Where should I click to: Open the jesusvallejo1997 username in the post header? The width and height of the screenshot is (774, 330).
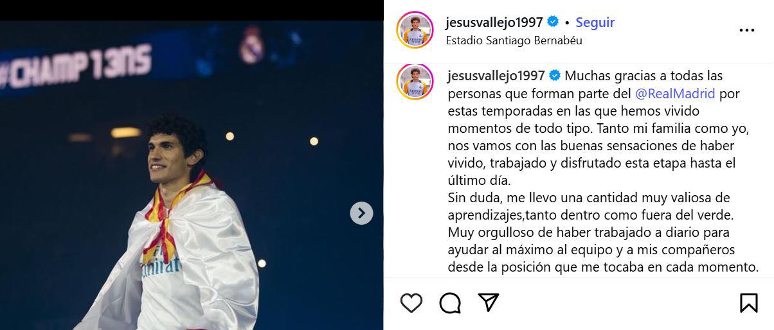(494, 22)
